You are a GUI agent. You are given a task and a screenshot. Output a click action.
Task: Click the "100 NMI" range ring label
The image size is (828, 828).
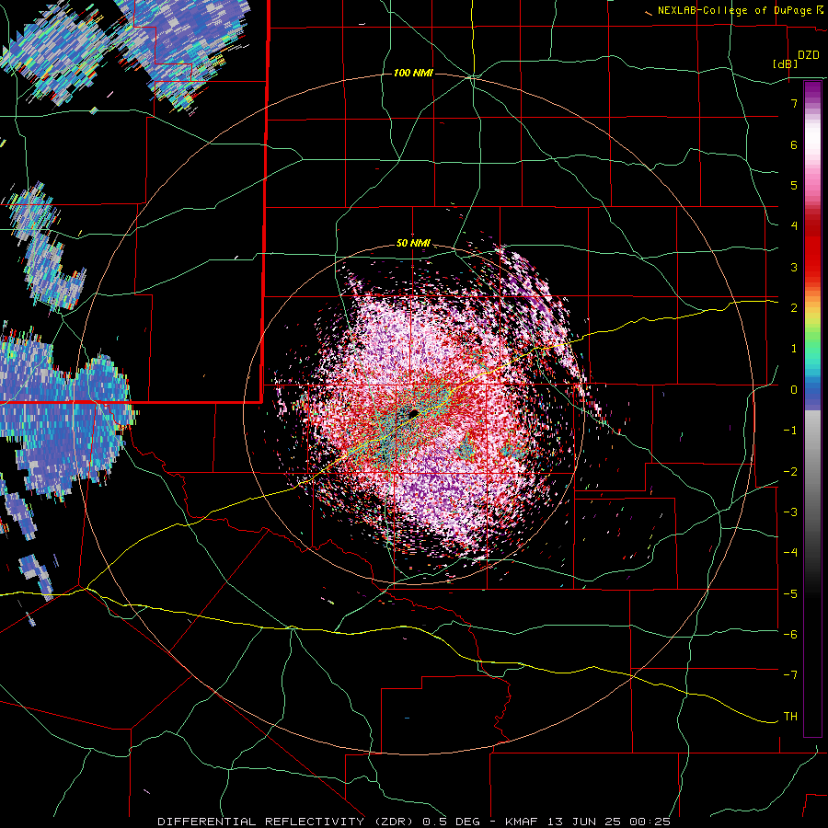click(x=413, y=73)
